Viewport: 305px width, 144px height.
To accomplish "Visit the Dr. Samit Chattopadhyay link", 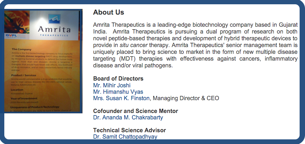I will (x=125, y=137).
